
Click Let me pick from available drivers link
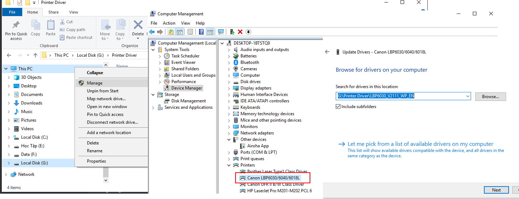click(420, 144)
